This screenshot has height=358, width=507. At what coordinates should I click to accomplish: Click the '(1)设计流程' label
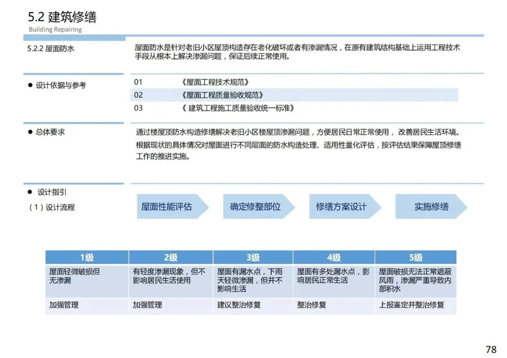(52, 207)
